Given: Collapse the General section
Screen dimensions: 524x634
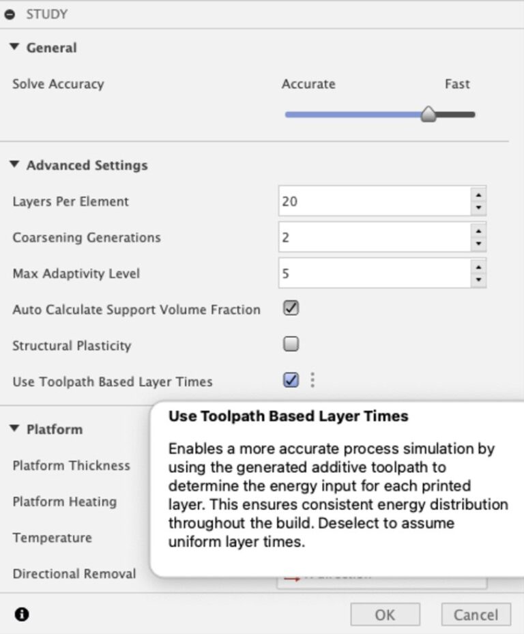Looking at the screenshot, I should point(15,47).
